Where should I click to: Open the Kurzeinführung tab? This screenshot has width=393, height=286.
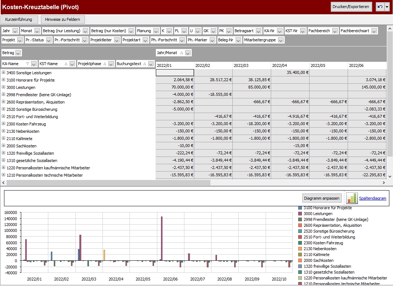coord(19,19)
